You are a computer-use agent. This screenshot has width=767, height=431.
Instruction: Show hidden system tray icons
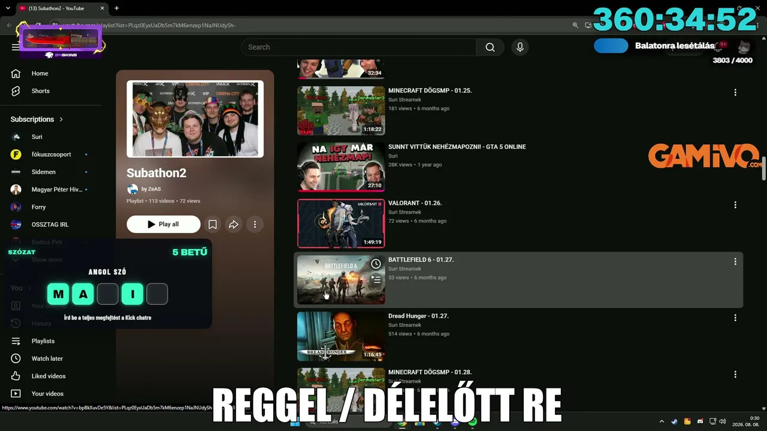point(662,421)
